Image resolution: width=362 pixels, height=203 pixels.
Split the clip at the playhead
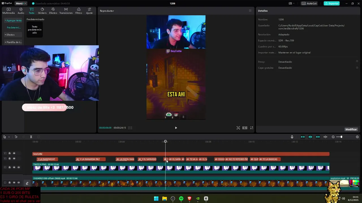click(31, 137)
